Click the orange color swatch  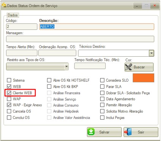pos(144,78)
